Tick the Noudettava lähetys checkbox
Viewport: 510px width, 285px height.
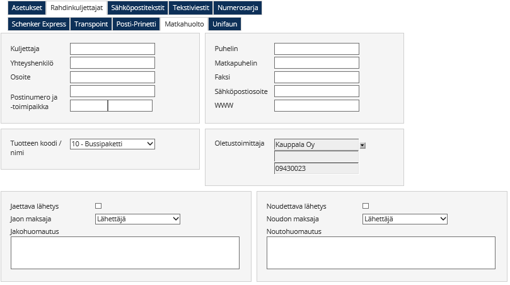point(366,206)
